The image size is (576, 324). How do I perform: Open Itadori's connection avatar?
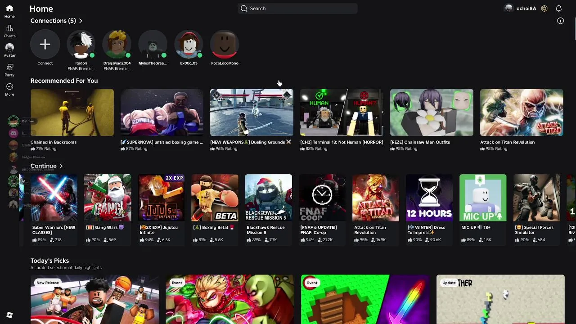click(81, 45)
